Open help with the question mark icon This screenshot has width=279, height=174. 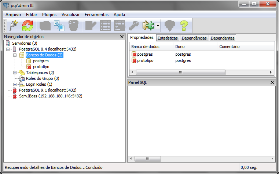click(x=184, y=26)
